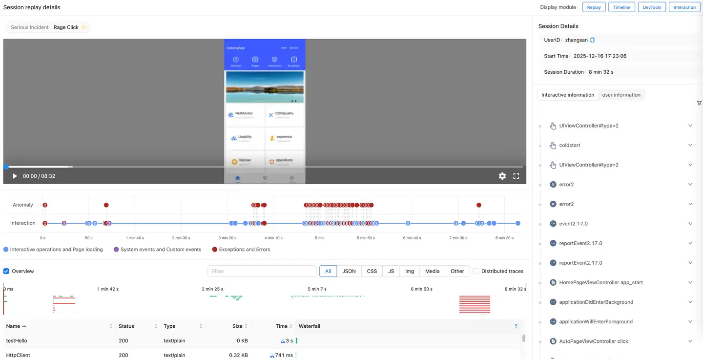
Task: Enable the Distributed traces checkbox
Action: coord(476,271)
